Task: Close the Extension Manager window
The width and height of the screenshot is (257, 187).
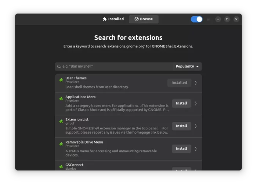Action: tap(236, 19)
